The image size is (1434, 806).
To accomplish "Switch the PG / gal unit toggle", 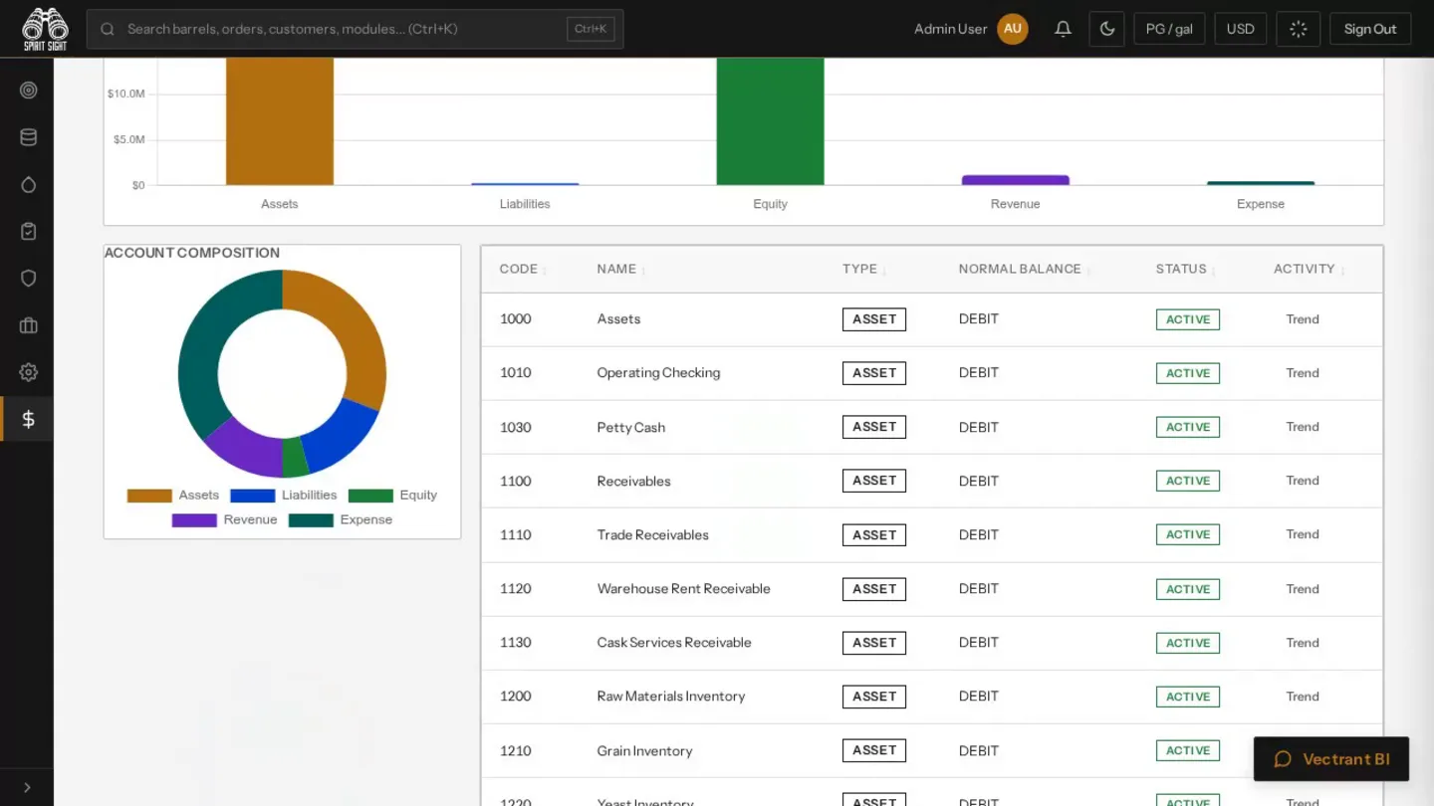I will click(x=1169, y=29).
